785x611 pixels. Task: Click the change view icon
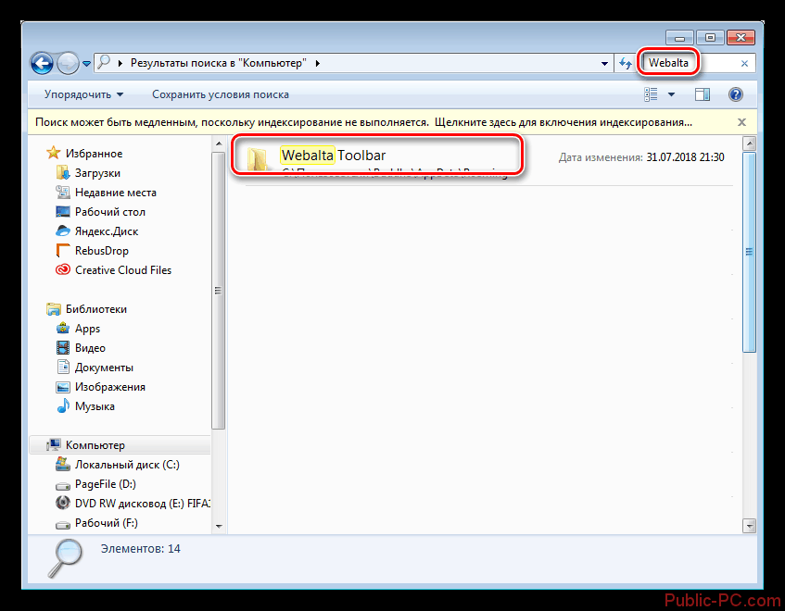pos(651,94)
